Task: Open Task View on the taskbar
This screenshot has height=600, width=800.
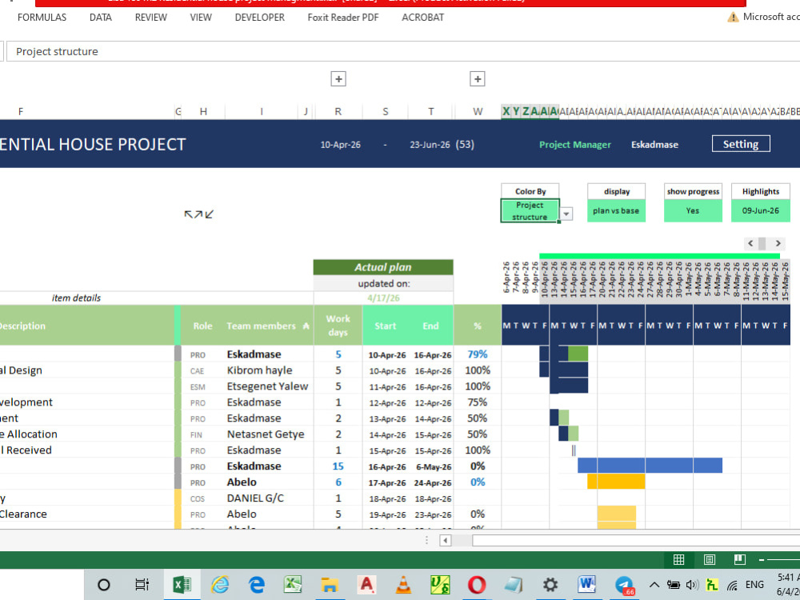Action: [142, 585]
